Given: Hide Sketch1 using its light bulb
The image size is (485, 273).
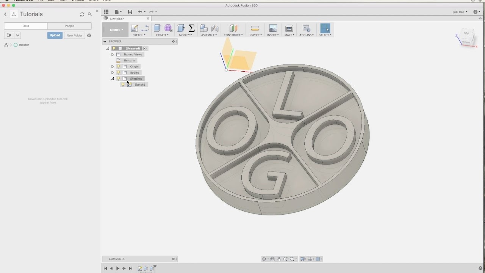Looking at the screenshot, I should 123,85.
